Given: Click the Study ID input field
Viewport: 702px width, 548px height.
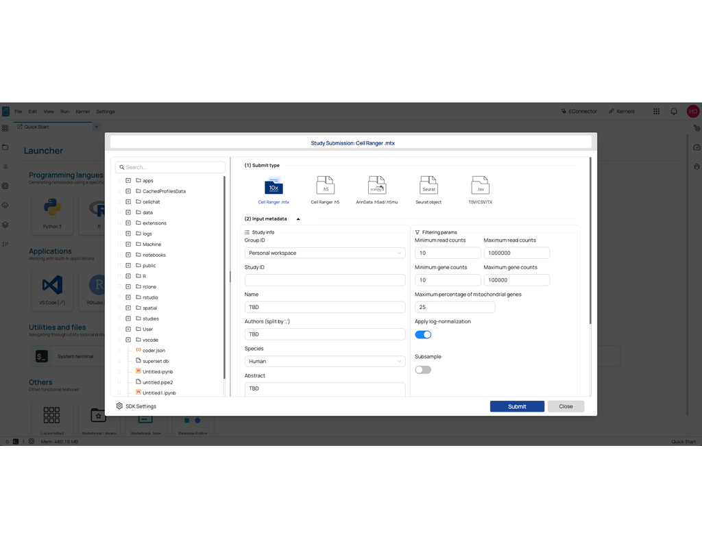Looking at the screenshot, I should click(325, 280).
